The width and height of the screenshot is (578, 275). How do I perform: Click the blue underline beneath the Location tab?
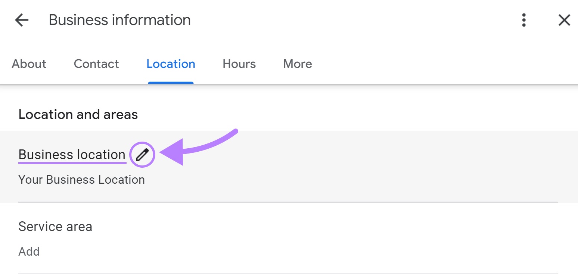click(x=171, y=83)
